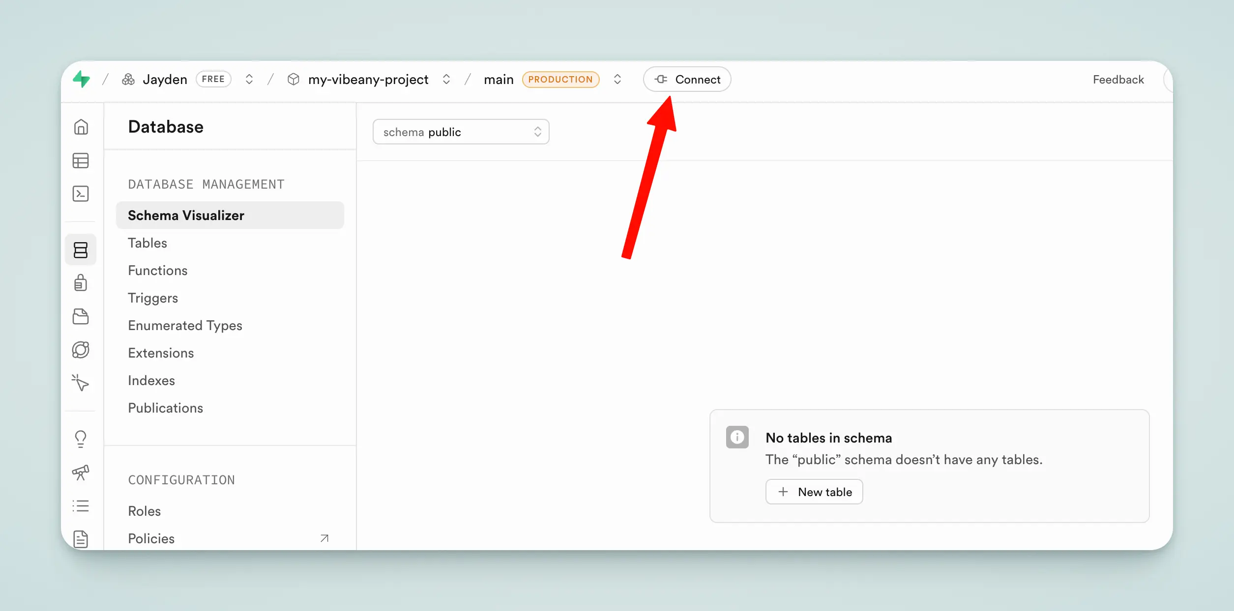Click the Connect button
The height and width of the screenshot is (611, 1234).
click(687, 80)
